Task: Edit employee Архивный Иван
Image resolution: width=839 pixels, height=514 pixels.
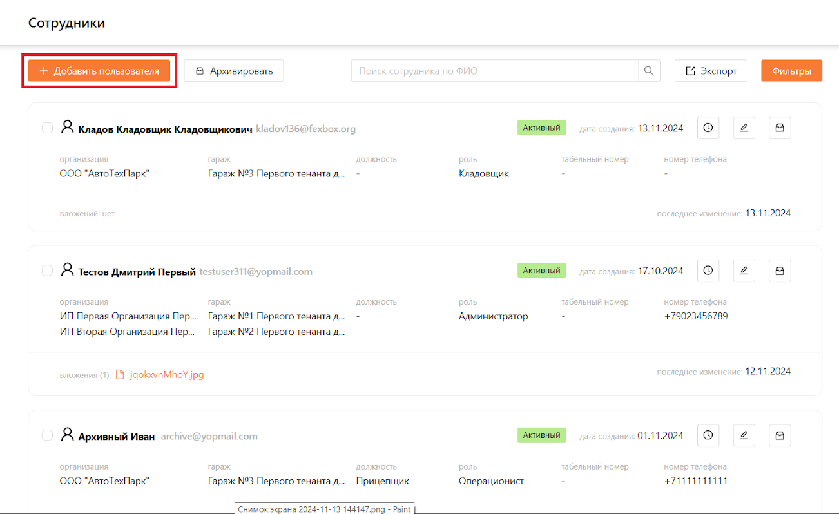Action: [744, 436]
